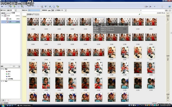This screenshot has height=107, width=172.
Task: Click the blue Back arrow in toolbar
Action: 2,6
